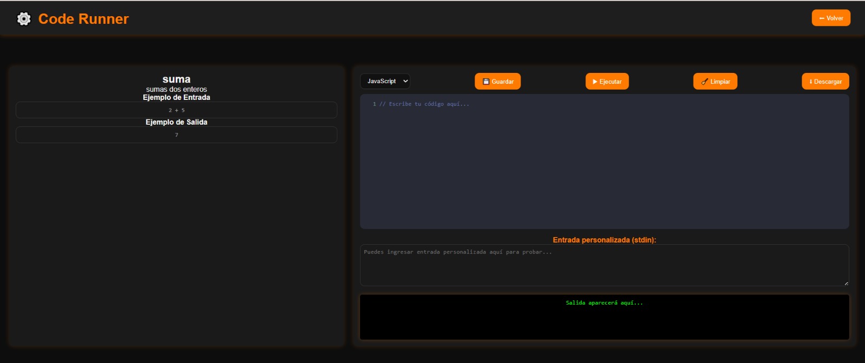Click the Guardar button label
Screen dimensions: 865x363
(502, 82)
